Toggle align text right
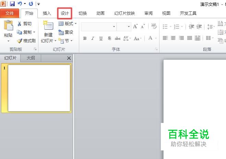The image size is (226, 159). 181,38
